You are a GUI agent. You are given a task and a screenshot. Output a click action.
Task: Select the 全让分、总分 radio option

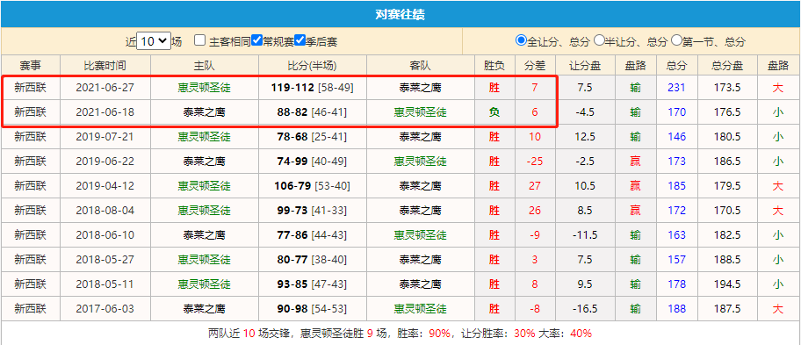click(521, 40)
